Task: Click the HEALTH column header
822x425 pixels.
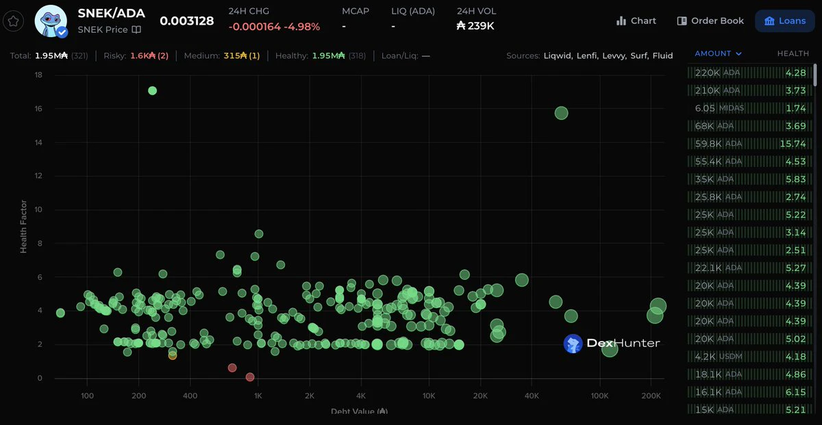Action: pyautogui.click(x=793, y=53)
